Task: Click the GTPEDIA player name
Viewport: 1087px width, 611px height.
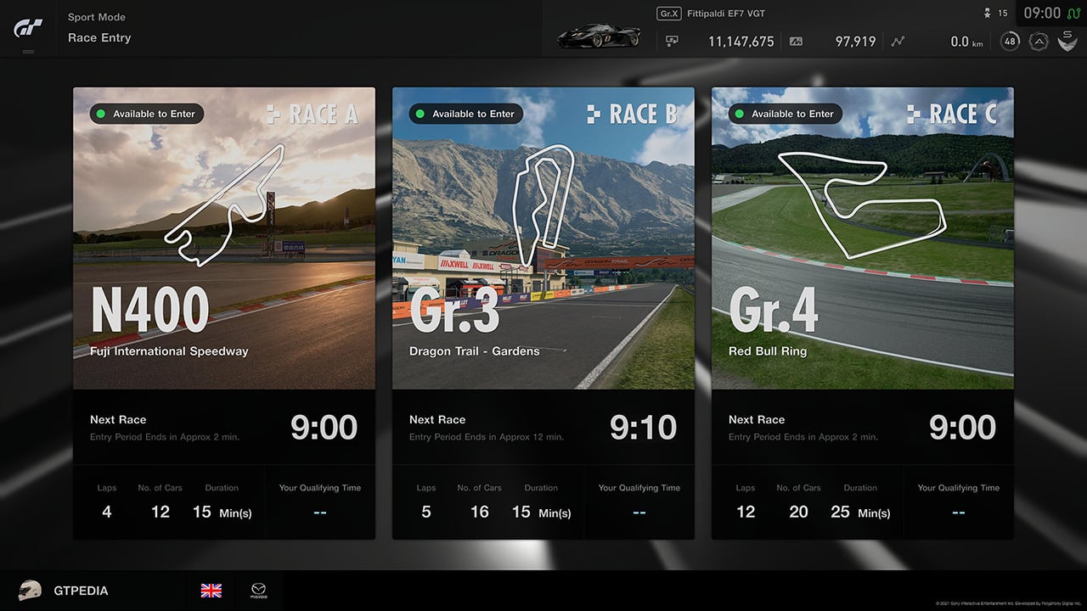Action: [x=81, y=591]
